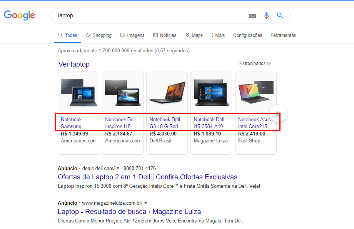Expand the dropdown arrow next to www.magazineluiza.com.br
The height and width of the screenshot is (229, 354).
coord(145,203)
